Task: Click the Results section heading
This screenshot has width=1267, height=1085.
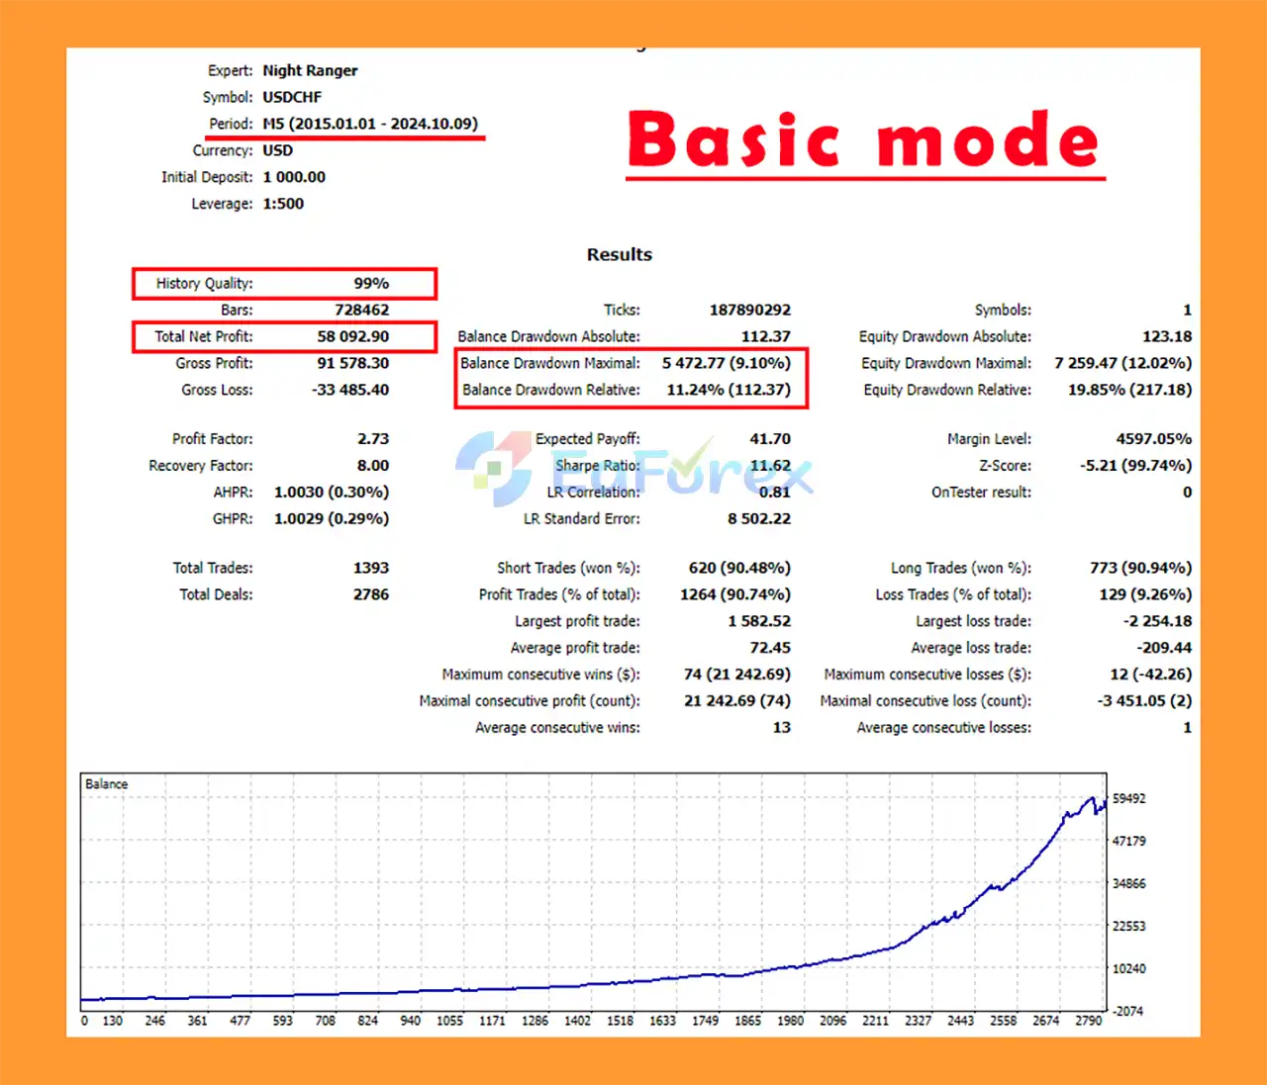Action: (x=620, y=254)
